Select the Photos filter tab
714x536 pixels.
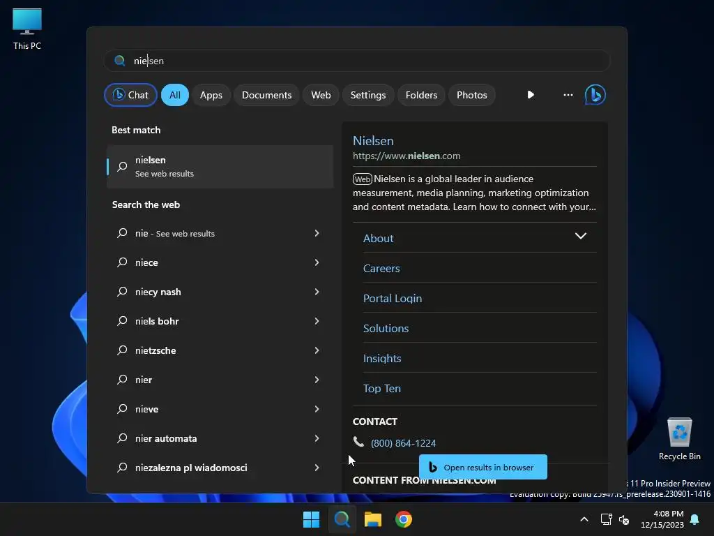click(x=472, y=95)
